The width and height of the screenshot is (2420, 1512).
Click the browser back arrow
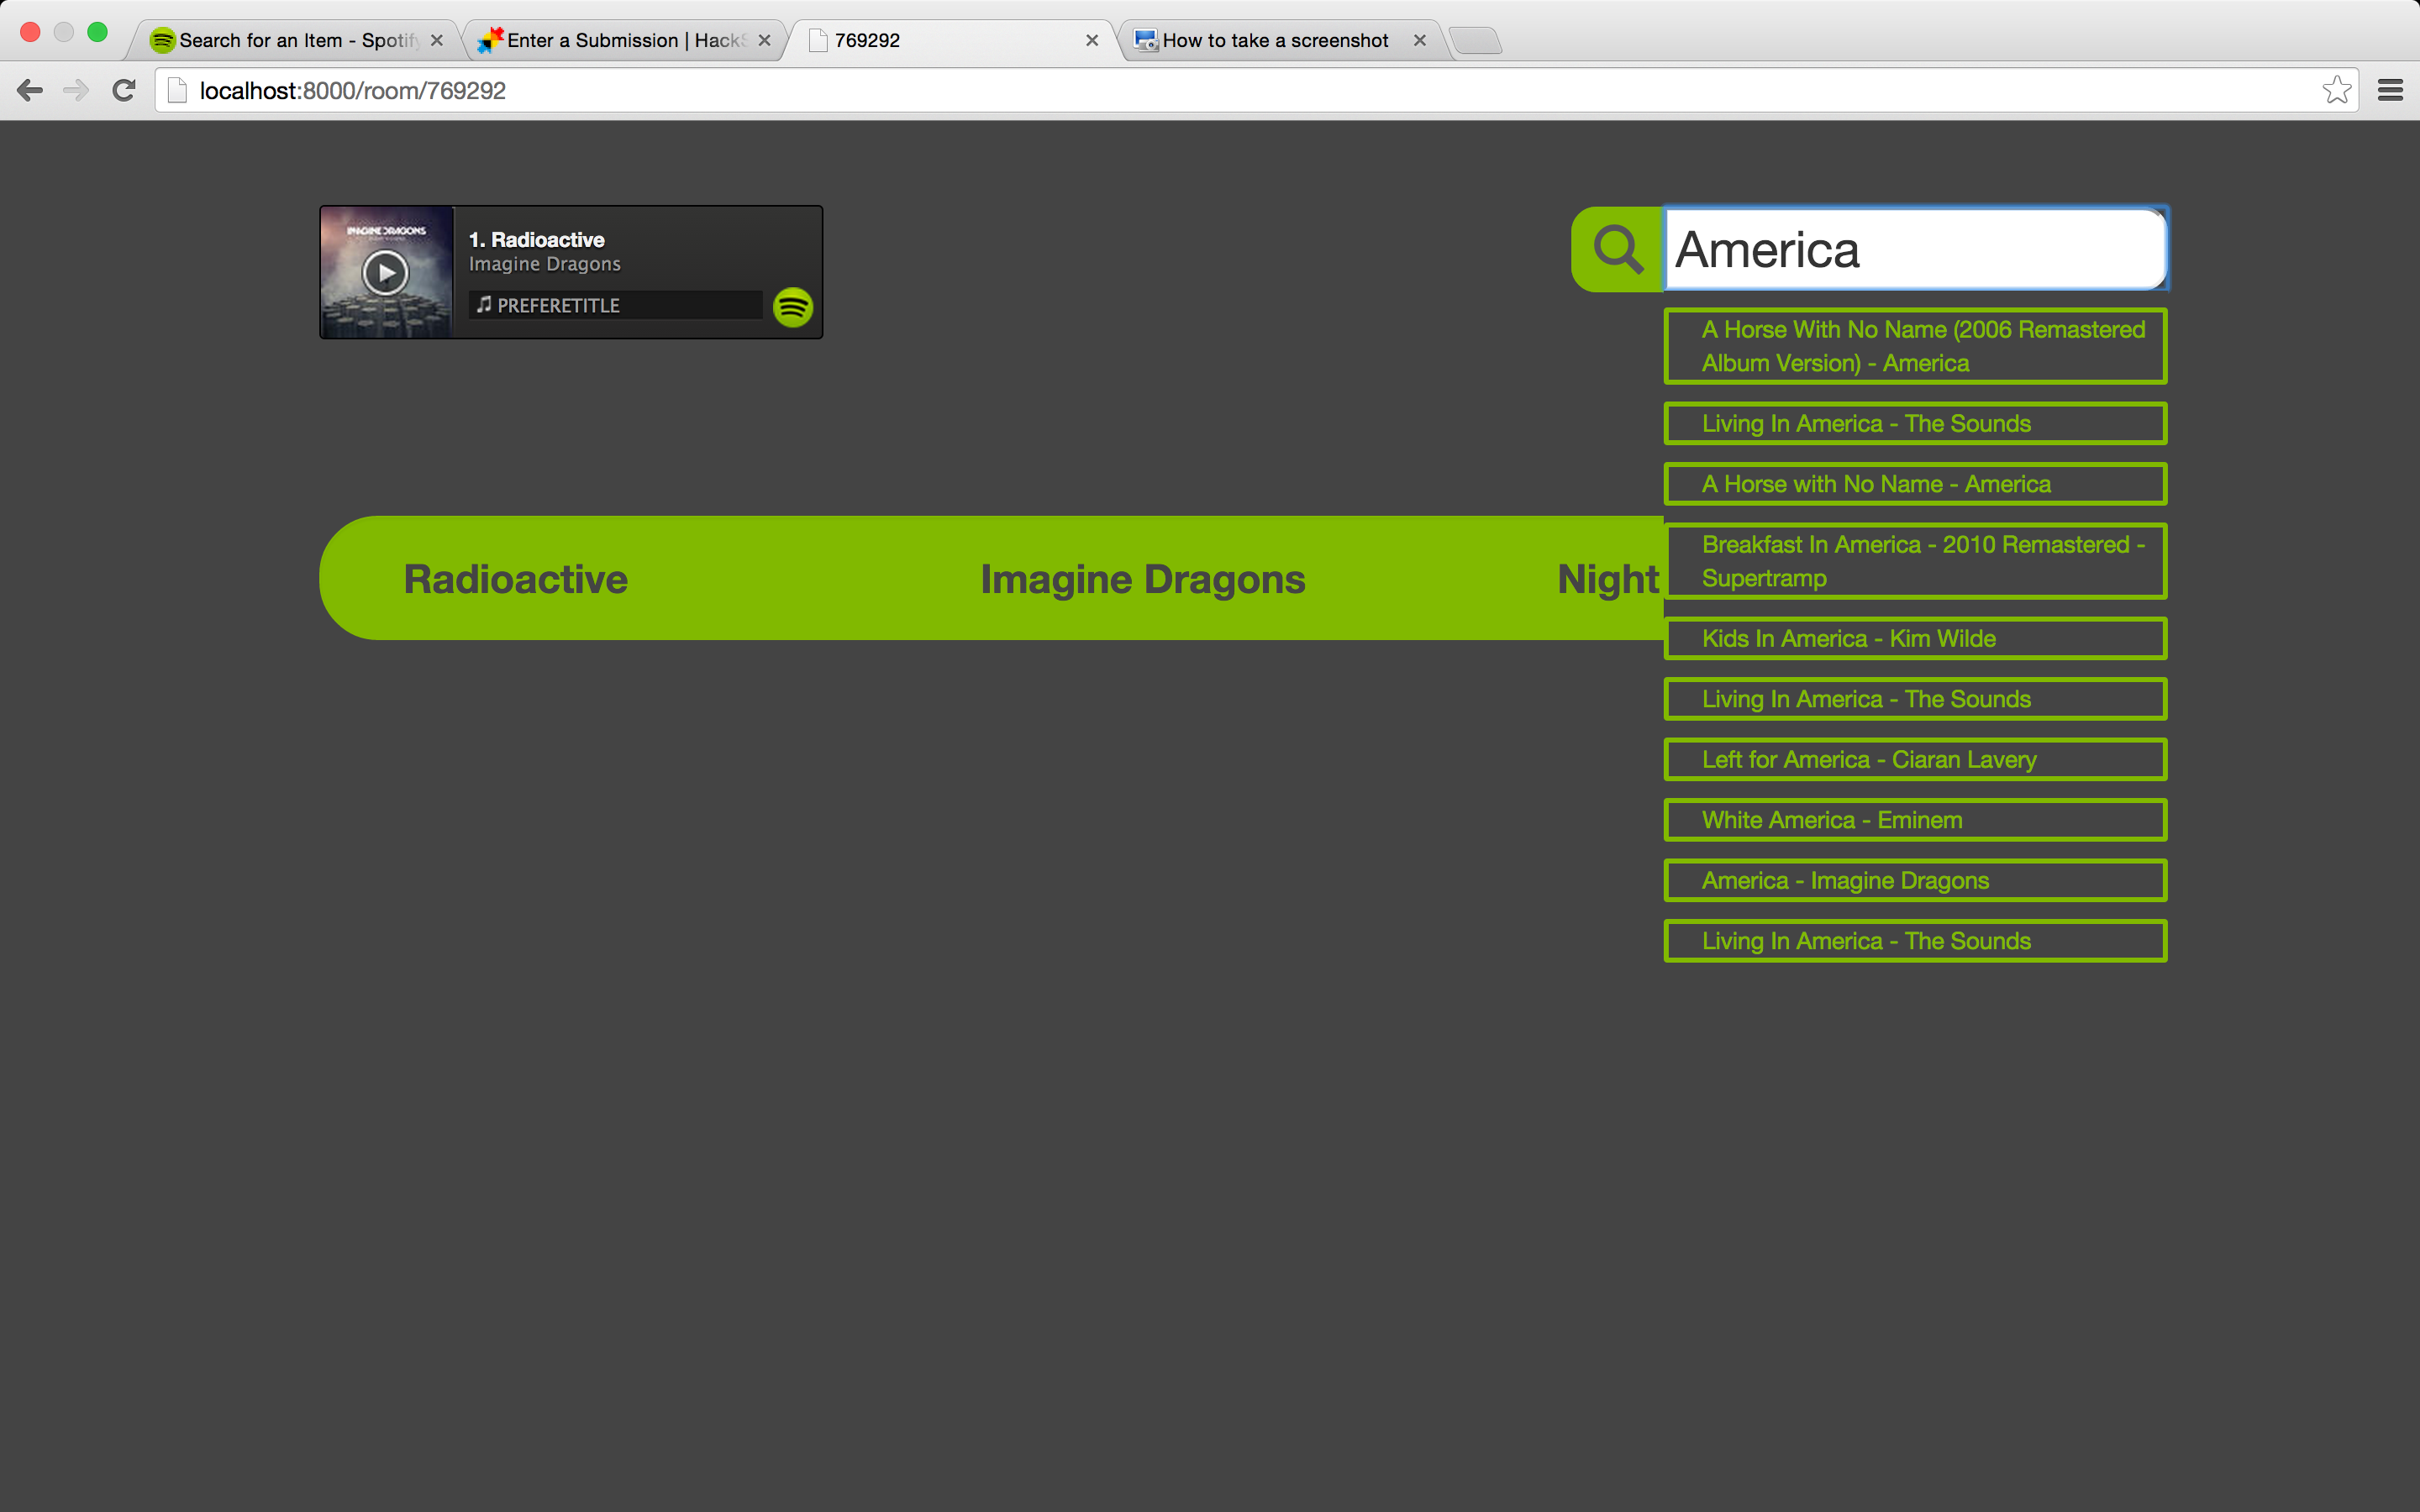click(30, 91)
